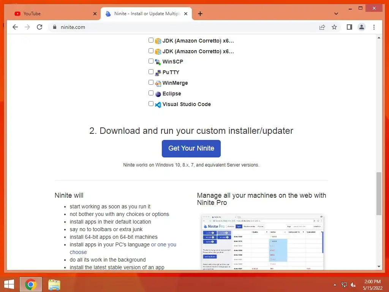Enable the WinMerge checkbox

(x=151, y=83)
